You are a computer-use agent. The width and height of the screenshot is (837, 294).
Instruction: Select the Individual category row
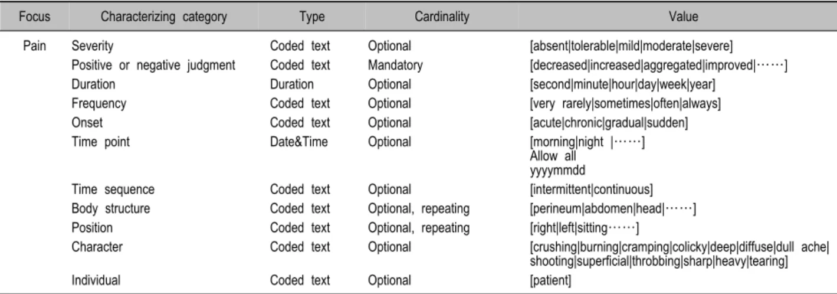(418, 280)
